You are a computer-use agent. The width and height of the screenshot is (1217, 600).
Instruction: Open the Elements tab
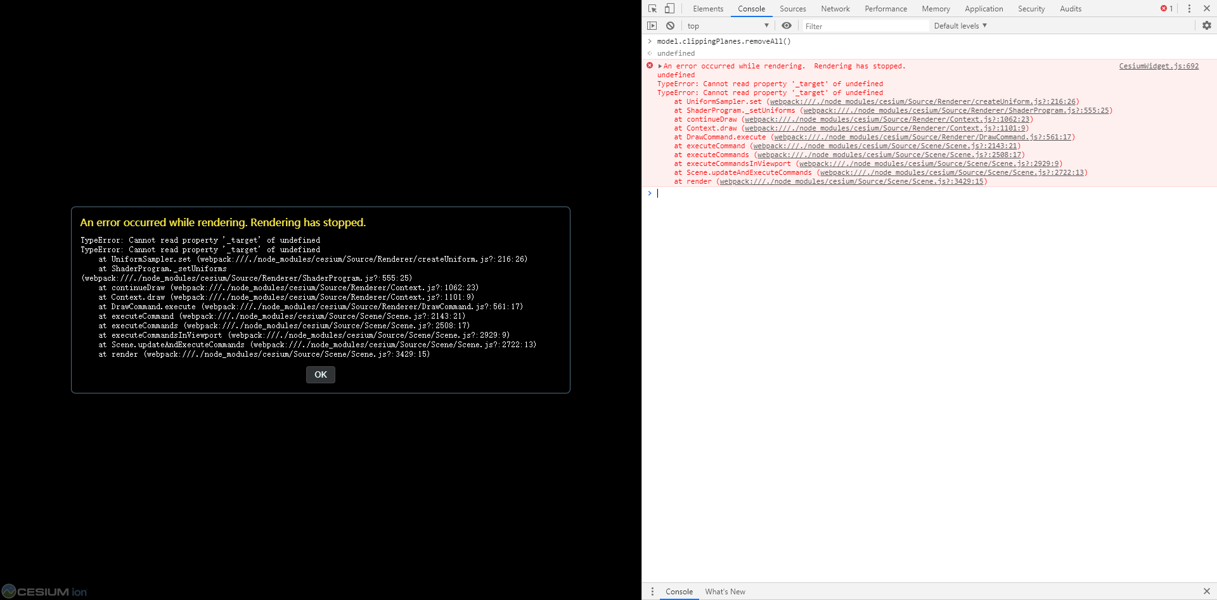point(708,9)
